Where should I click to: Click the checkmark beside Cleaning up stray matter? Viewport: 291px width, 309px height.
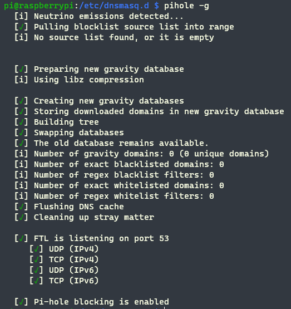tap(22, 217)
